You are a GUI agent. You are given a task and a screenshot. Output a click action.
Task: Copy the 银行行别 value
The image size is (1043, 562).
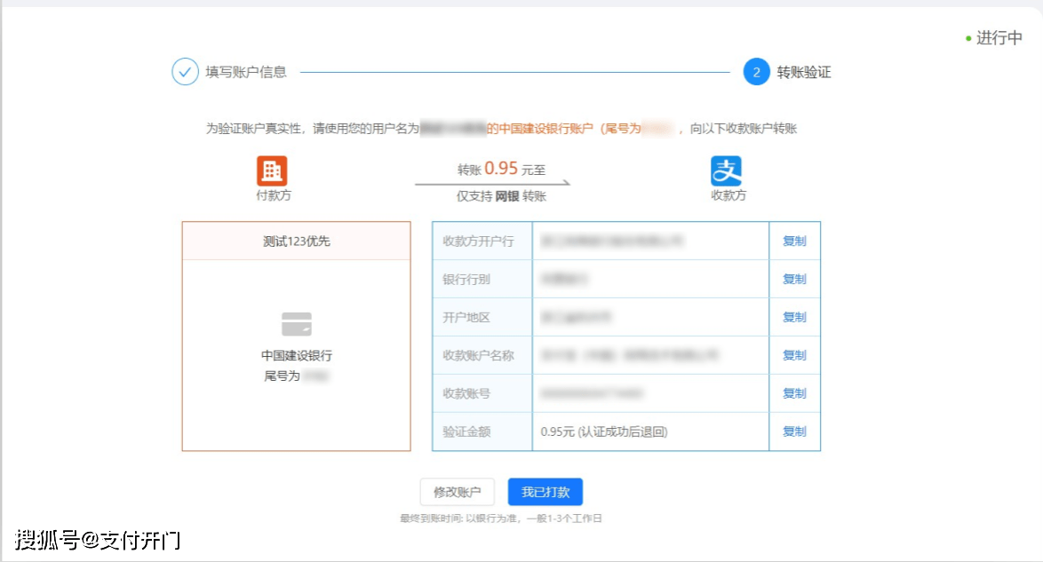click(x=794, y=279)
